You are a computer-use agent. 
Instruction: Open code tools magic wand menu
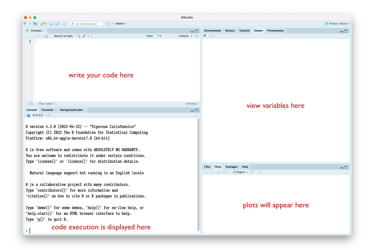click(86, 36)
